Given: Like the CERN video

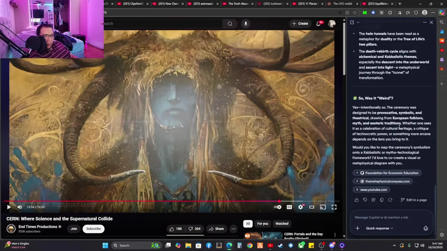Looking at the screenshot, I should tap(176, 229).
